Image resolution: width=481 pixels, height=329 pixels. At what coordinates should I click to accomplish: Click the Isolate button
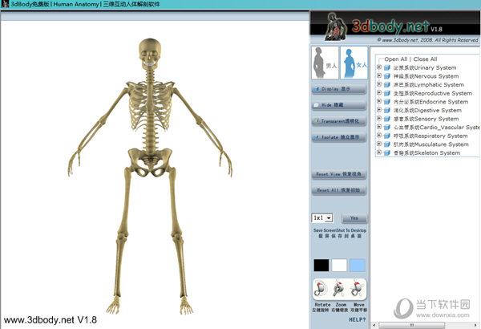(x=339, y=137)
